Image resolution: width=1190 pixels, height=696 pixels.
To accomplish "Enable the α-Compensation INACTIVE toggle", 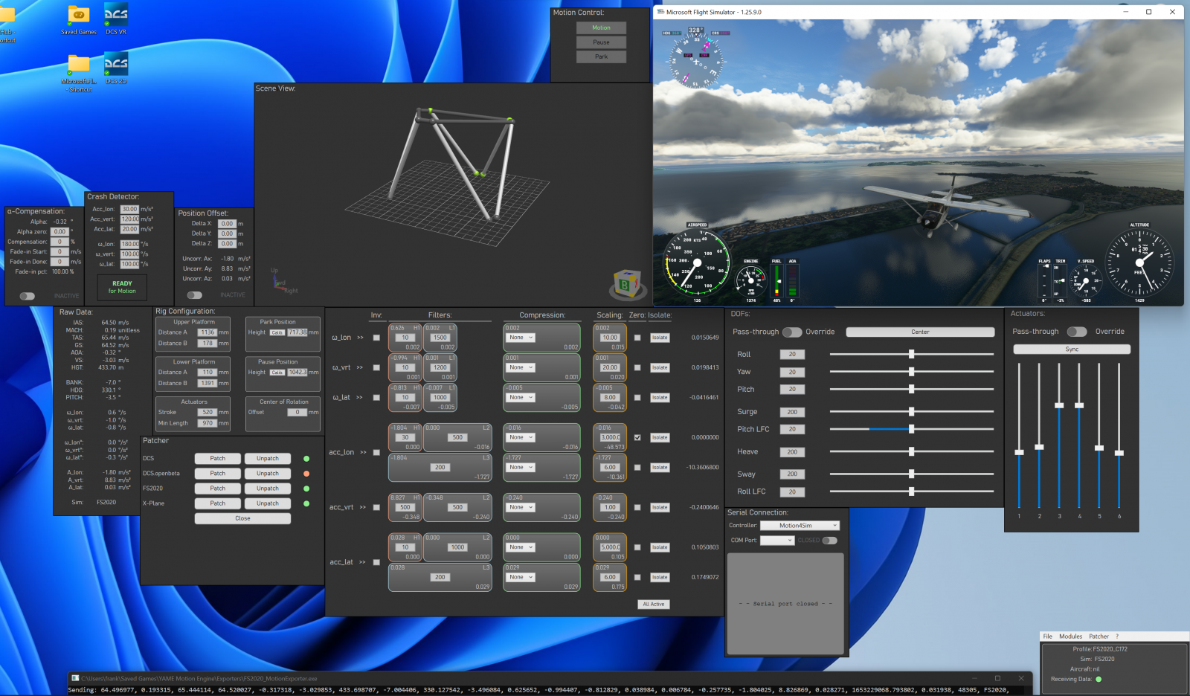I will pos(28,296).
